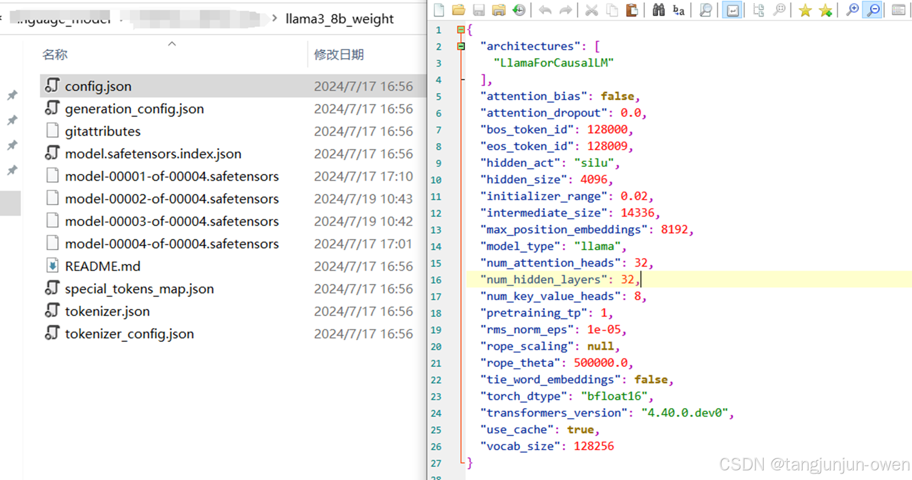Viewport: 912px width, 480px height.
Task: Click the sort arrow above the name column
Action: 172,44
